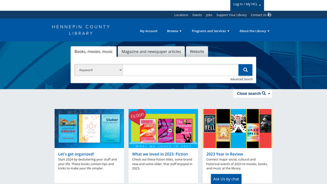327x184 pixels.
Task: Open the My Account page
Action: click(x=148, y=31)
